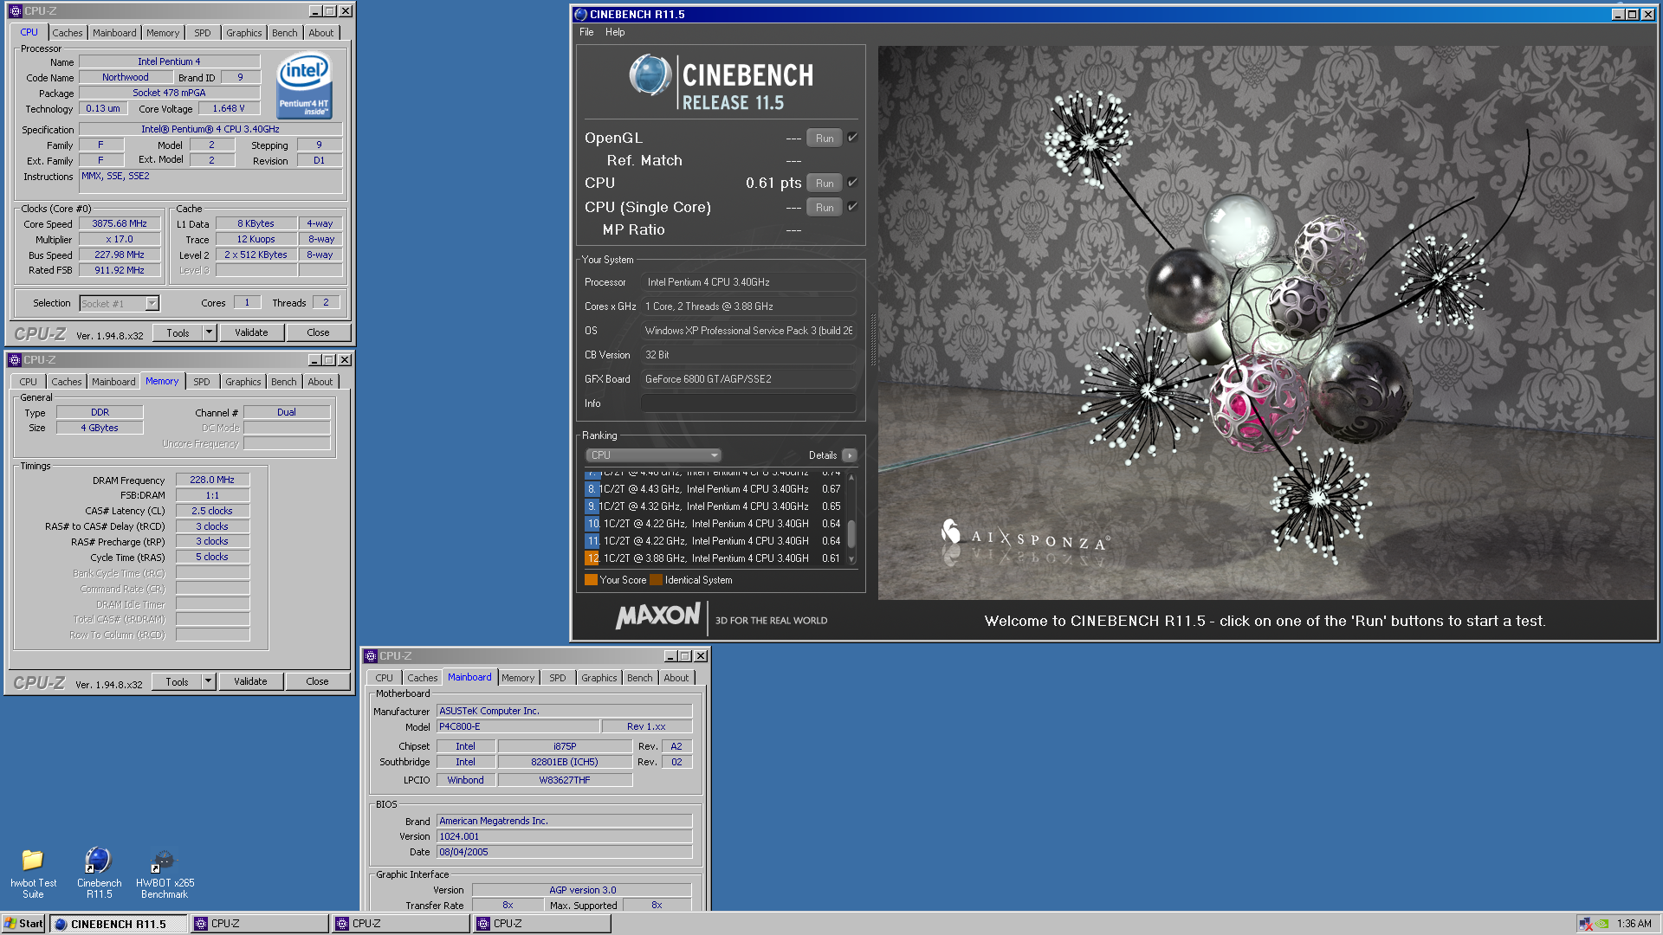
Task: Click the network status tray icon
Action: coord(1585,924)
